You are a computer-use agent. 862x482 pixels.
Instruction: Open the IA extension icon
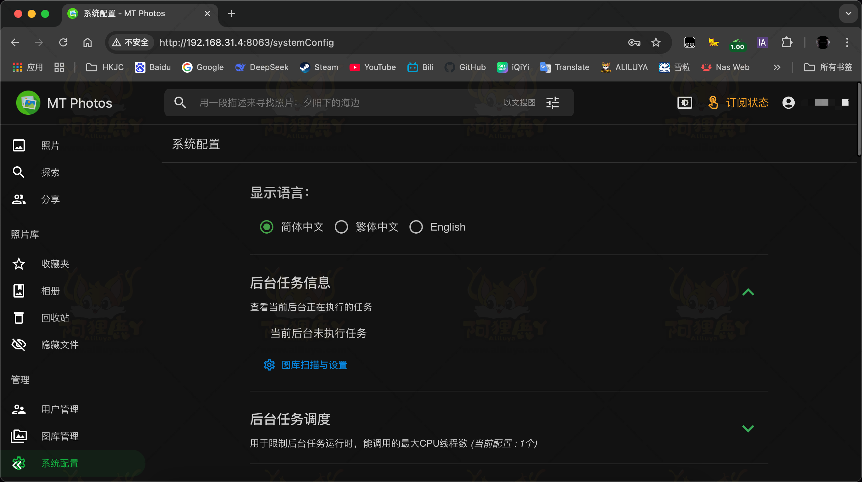pos(762,42)
